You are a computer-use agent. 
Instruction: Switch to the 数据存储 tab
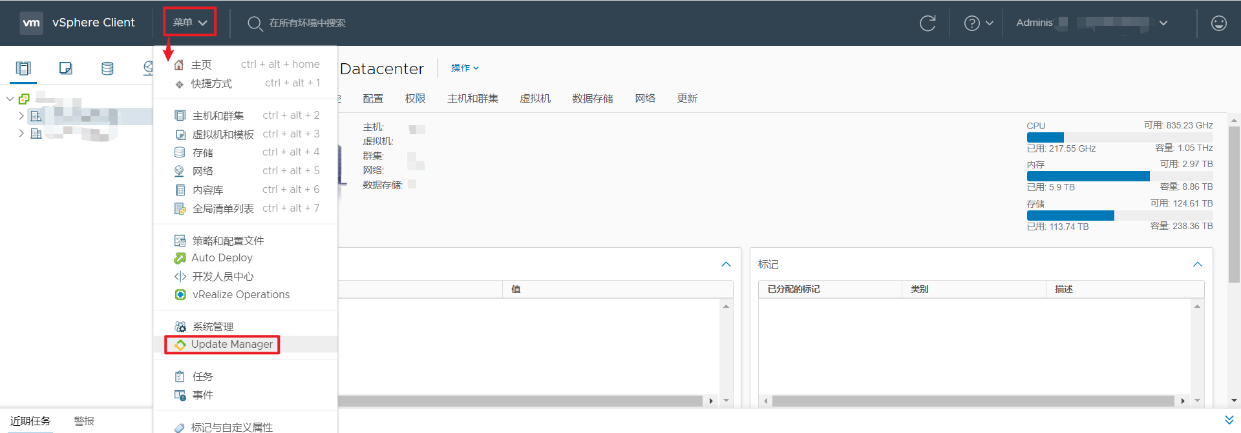pos(592,98)
